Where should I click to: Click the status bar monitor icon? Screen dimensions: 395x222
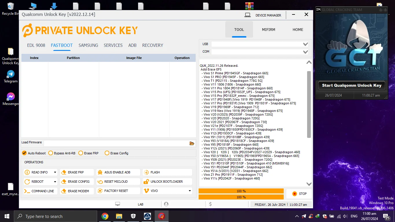tap(118, 204)
